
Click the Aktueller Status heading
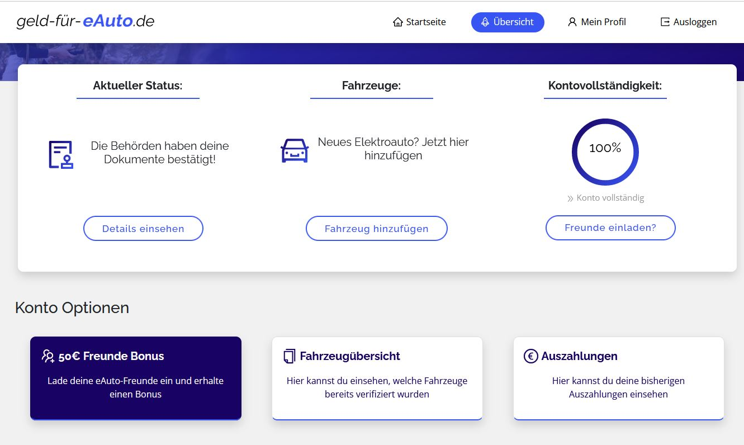tap(138, 86)
